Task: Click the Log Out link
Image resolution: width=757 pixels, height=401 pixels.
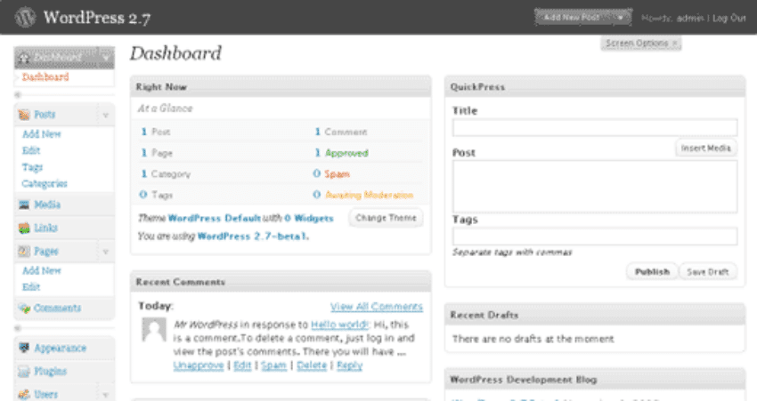Action: 729,19
